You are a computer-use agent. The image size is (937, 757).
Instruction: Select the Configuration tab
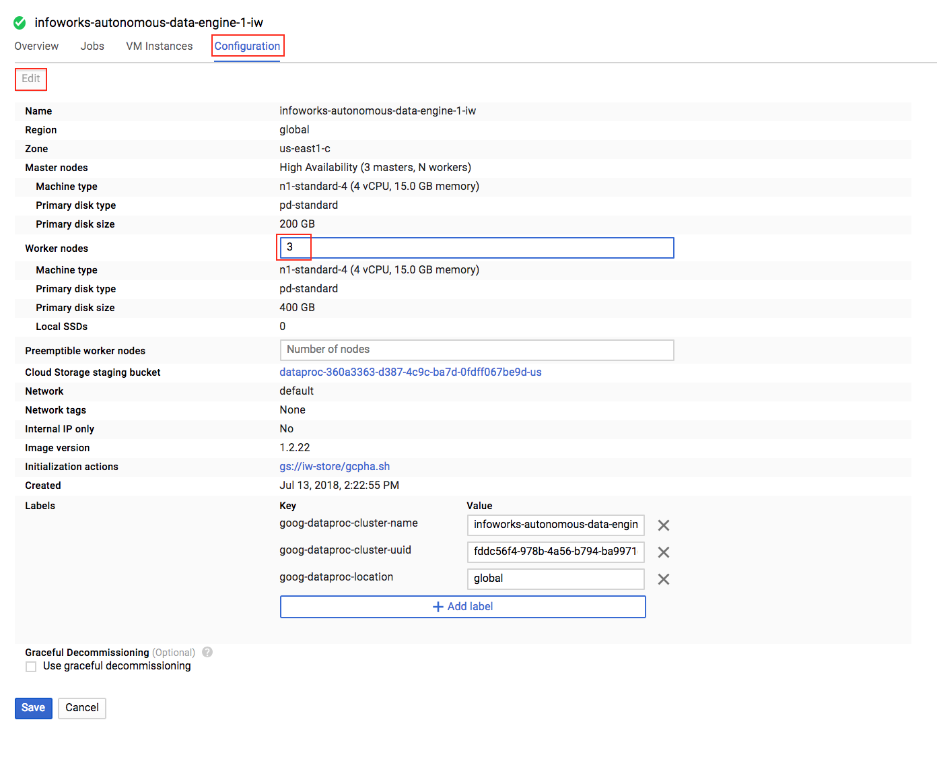tap(247, 46)
